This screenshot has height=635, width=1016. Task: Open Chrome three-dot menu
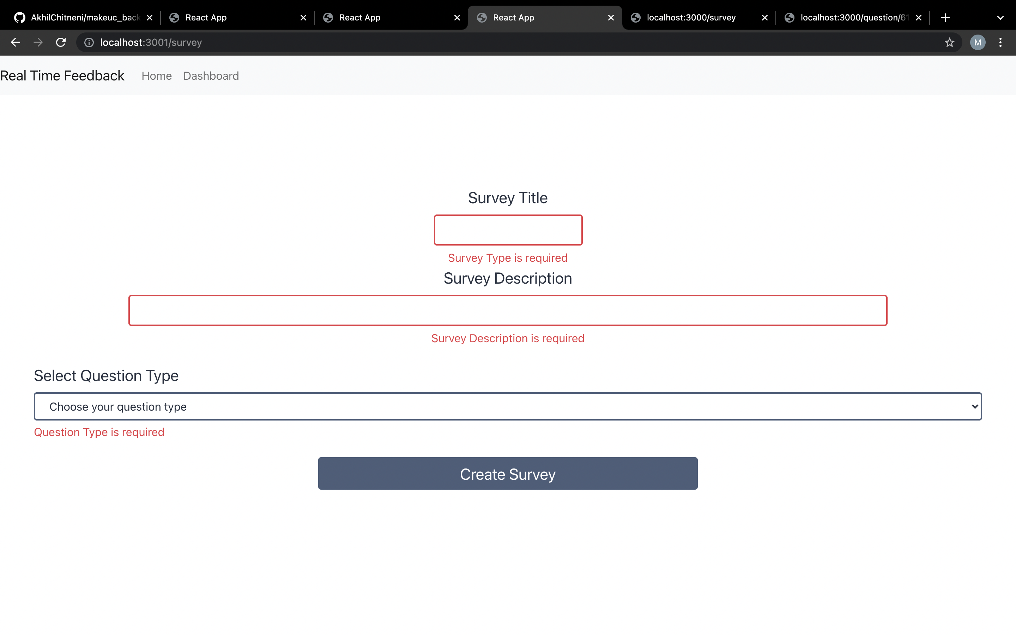1000,42
